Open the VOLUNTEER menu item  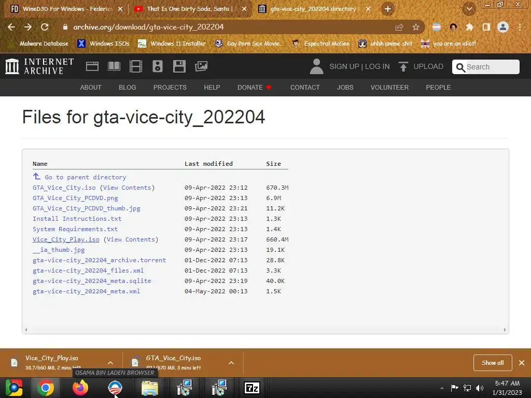(x=389, y=87)
